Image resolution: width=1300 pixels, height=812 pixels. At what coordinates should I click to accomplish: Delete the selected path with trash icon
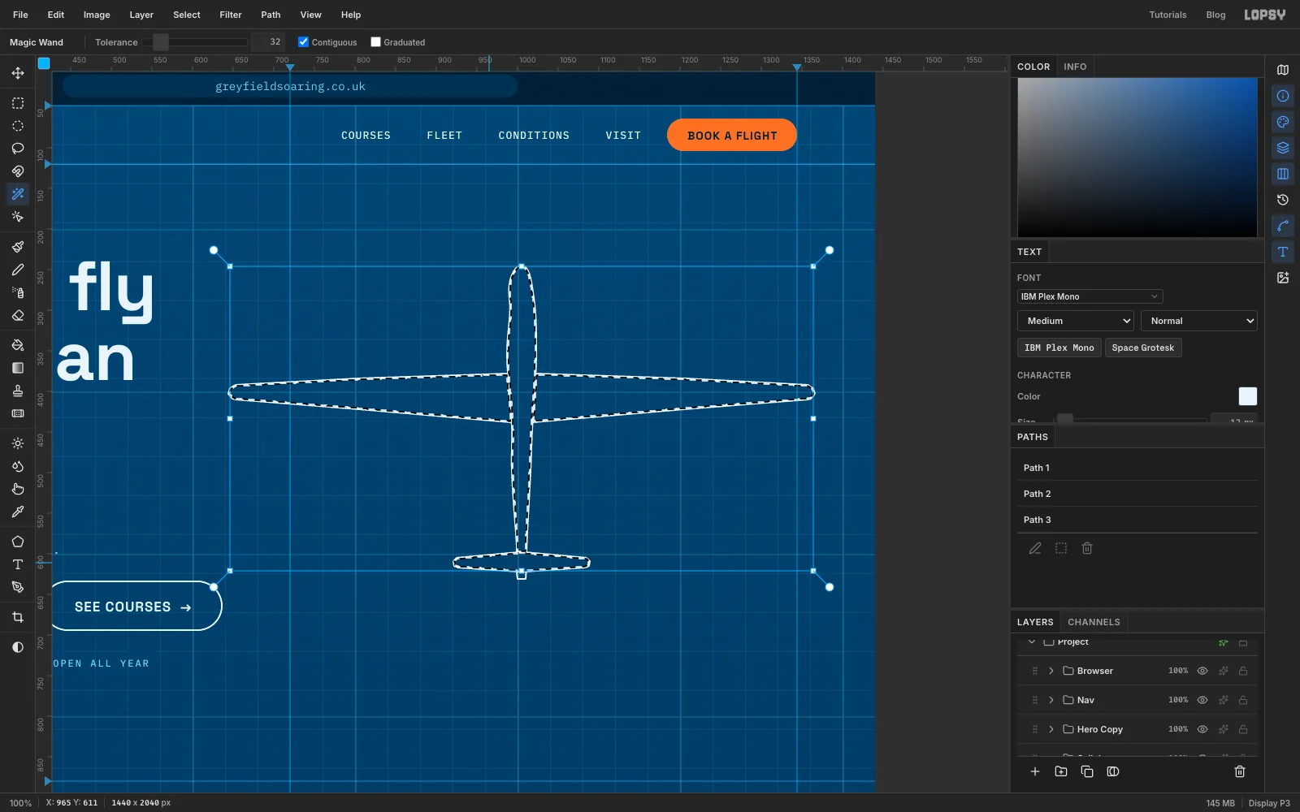(x=1087, y=548)
